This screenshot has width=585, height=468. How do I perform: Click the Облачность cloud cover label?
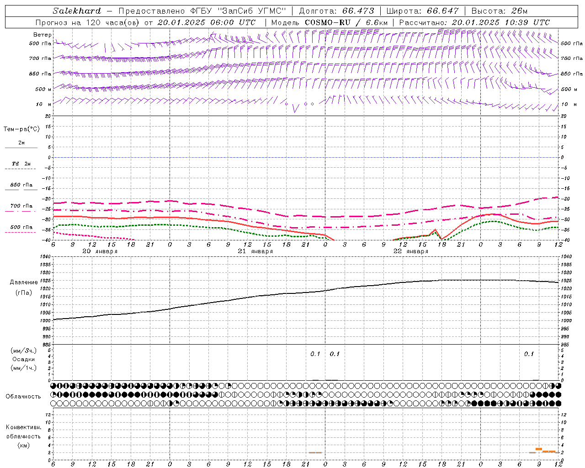click(23, 397)
